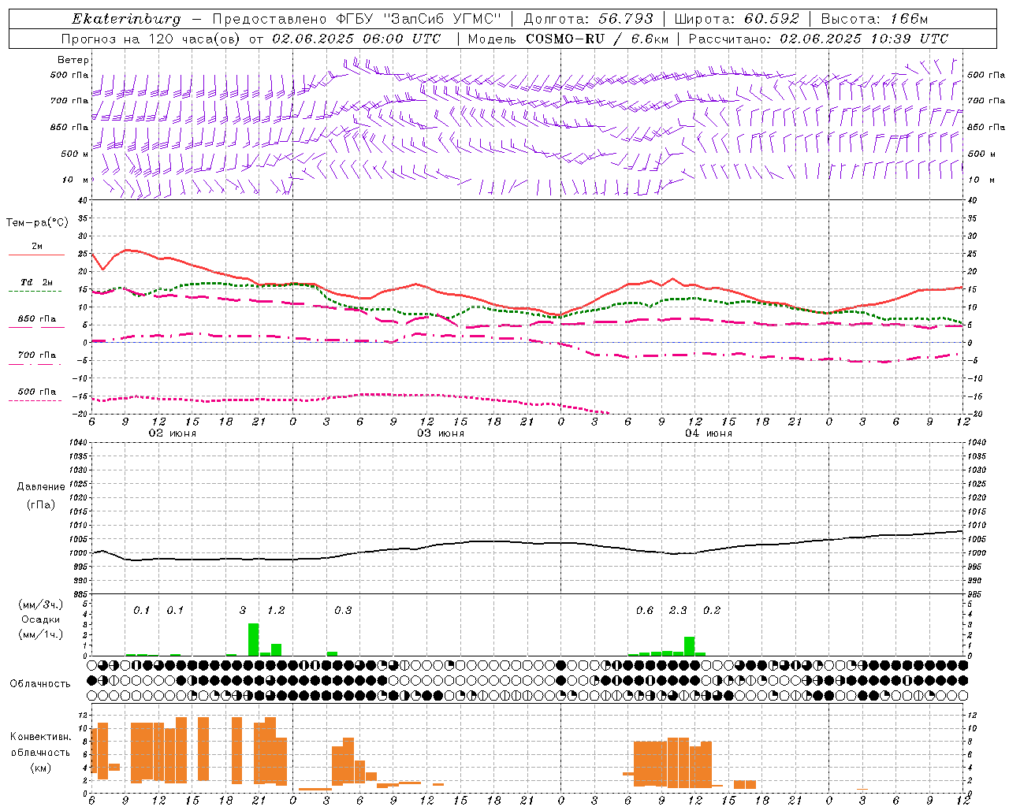Click the Ветер panel label
This screenshot has height=807, width=1009.
coord(73,60)
